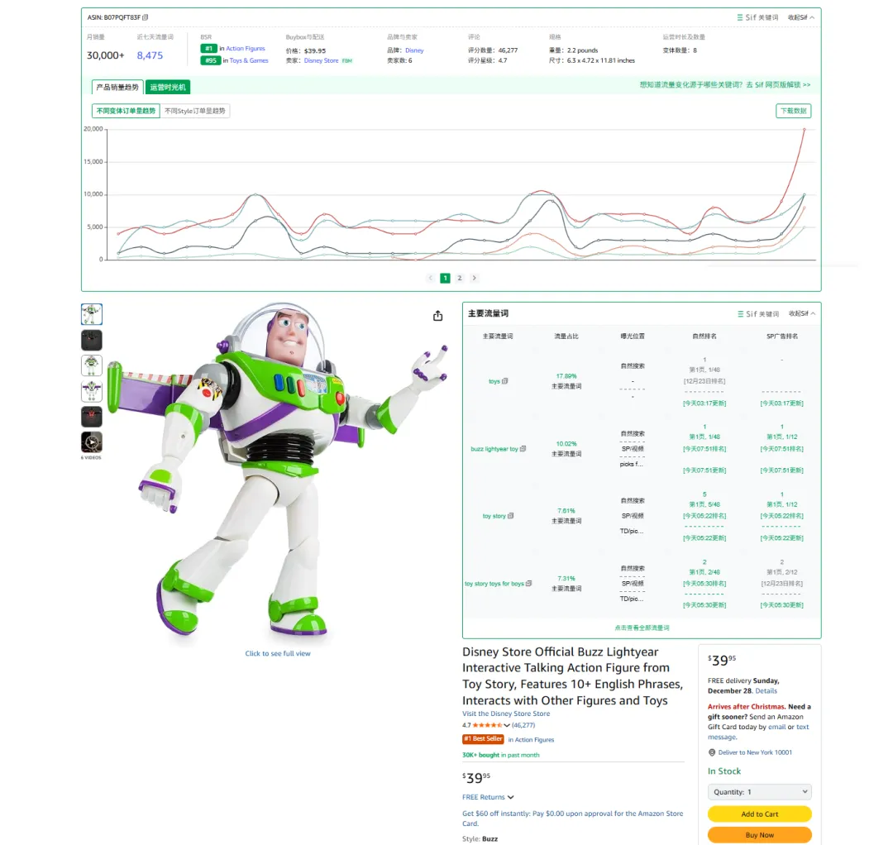The height and width of the screenshot is (845, 893).
Task: Click the SP广告排名 column header
Action: (782, 337)
